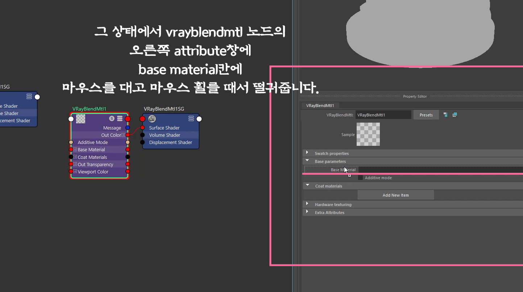Viewport: 523px width, 292px height.
Task: Expand Out Transparency plus box
Action: 75,164
